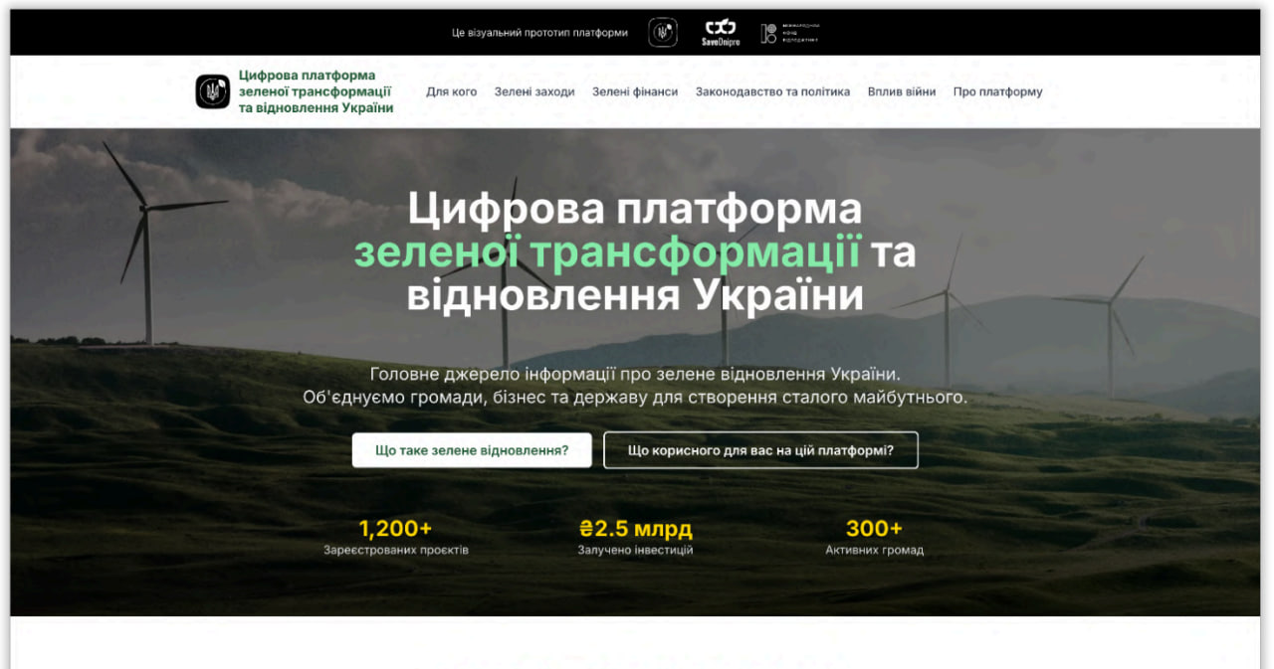
Task: Click the "₴2.5 млрд" investments figure
Action: [635, 528]
